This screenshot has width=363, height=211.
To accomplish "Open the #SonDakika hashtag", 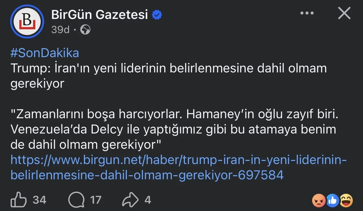I will click(45, 53).
